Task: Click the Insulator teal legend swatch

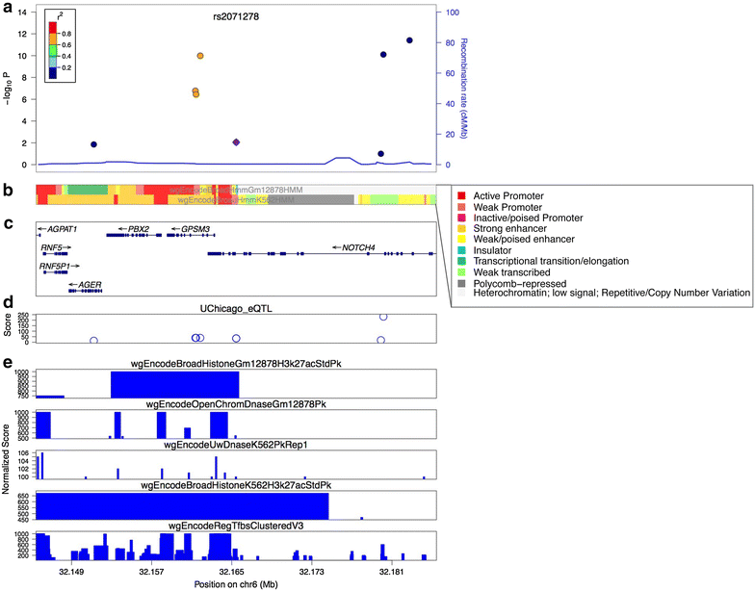Action: [x=462, y=250]
